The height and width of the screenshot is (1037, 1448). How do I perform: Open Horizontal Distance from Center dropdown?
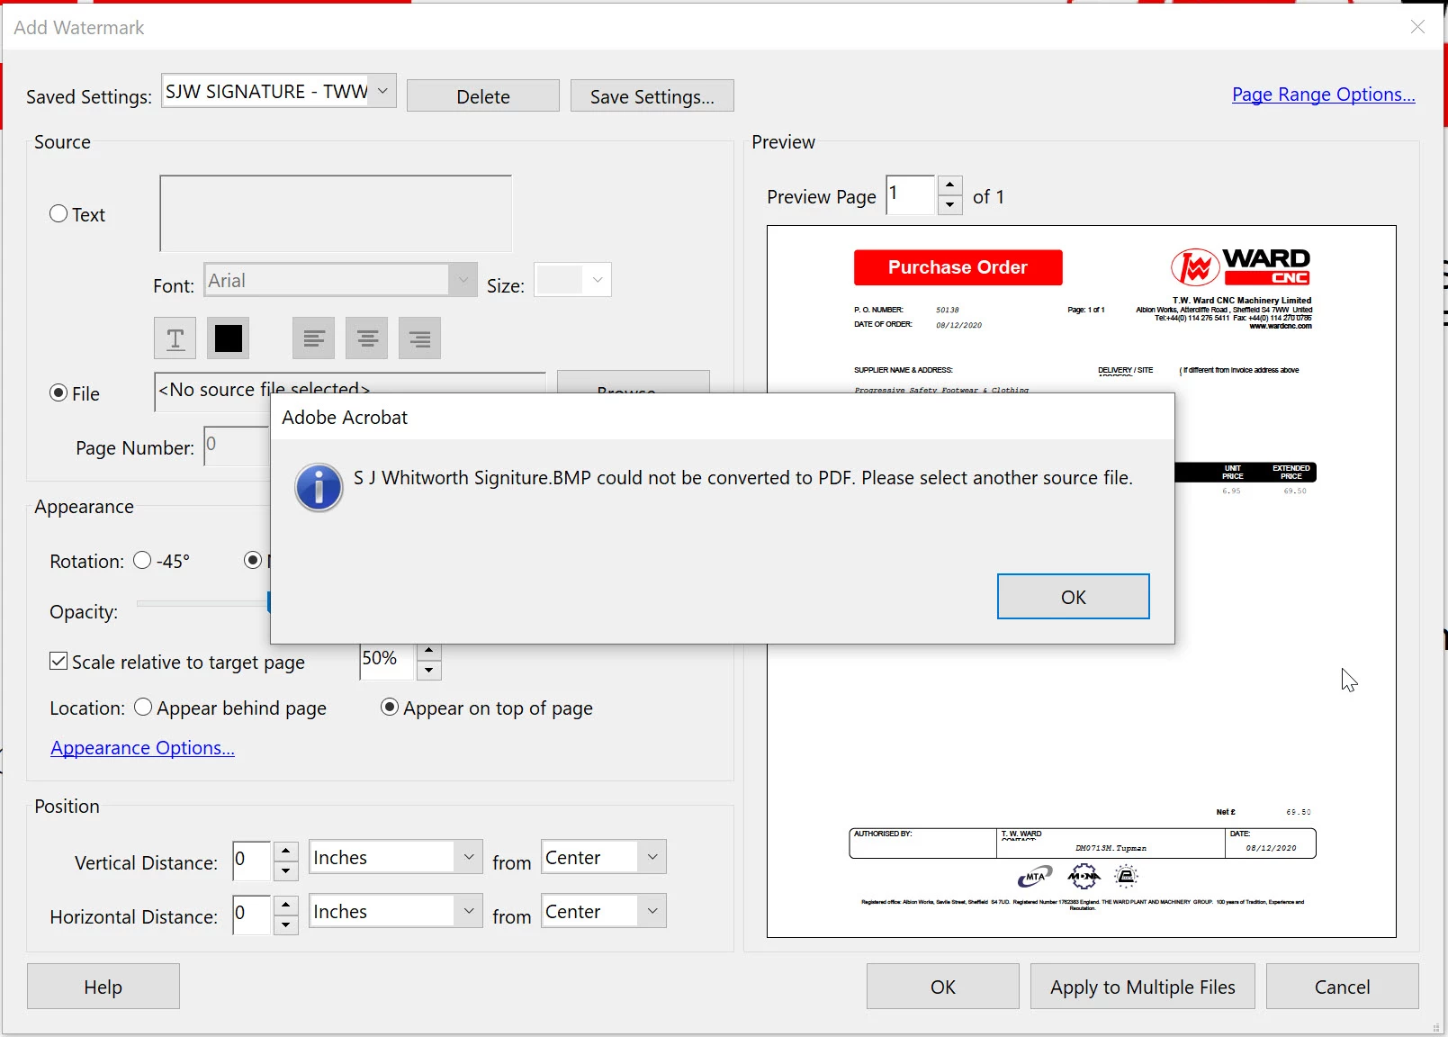[x=652, y=911]
